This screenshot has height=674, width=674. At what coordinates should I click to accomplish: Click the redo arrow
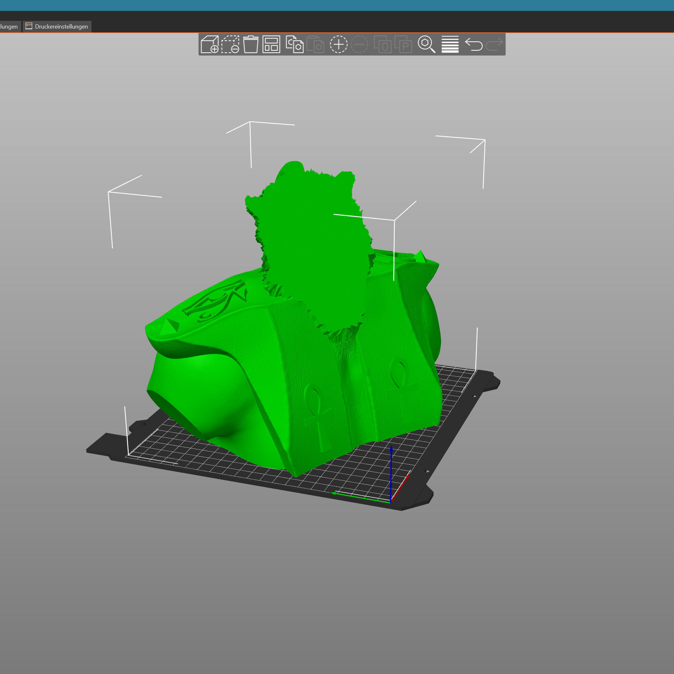coord(495,45)
